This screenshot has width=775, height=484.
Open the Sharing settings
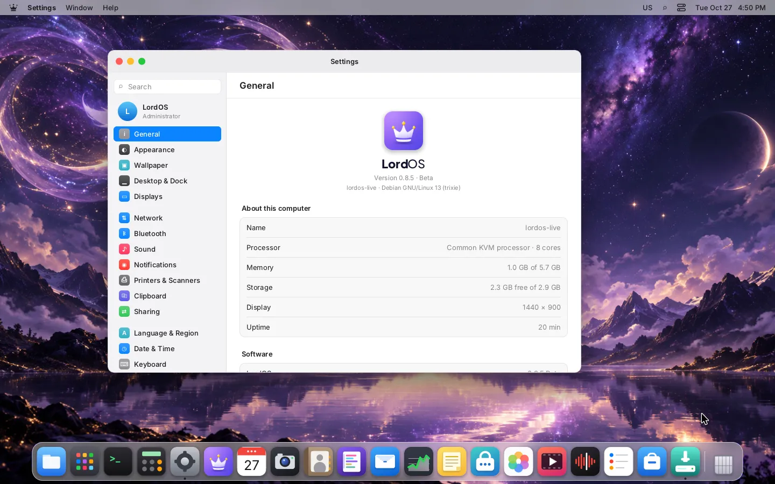(x=167, y=311)
